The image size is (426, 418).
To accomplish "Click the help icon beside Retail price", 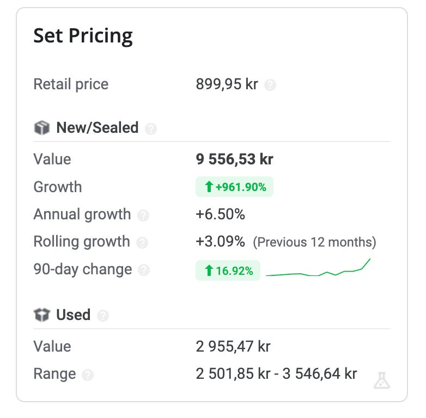I will pyautogui.click(x=270, y=85).
